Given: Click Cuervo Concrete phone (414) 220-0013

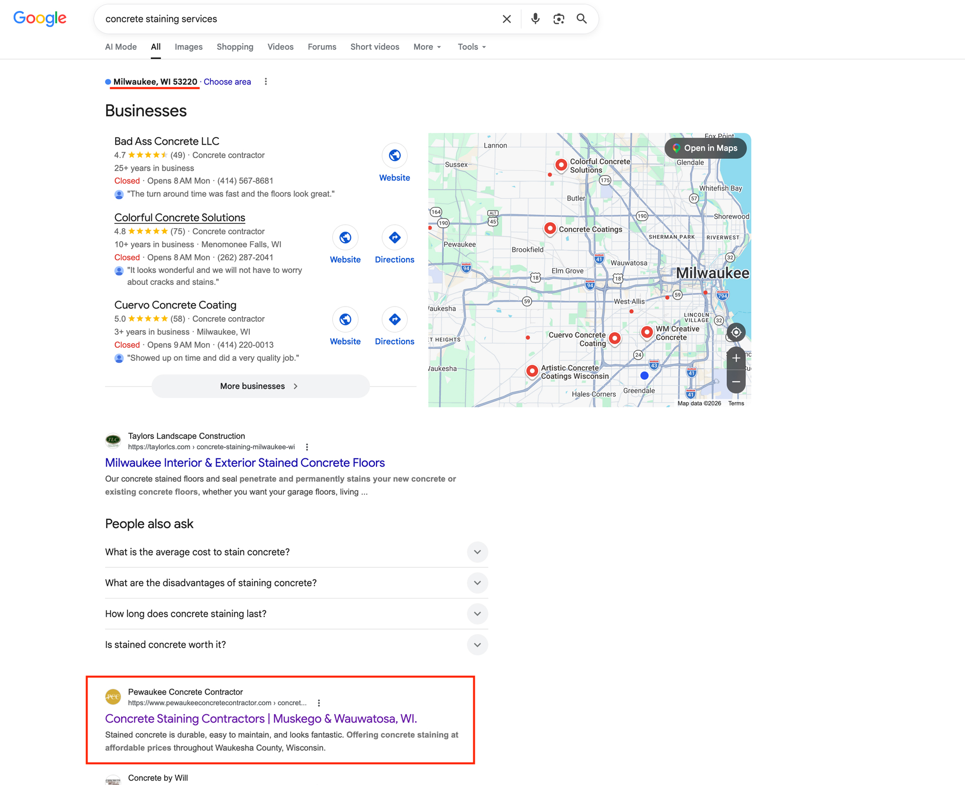Looking at the screenshot, I should point(245,345).
